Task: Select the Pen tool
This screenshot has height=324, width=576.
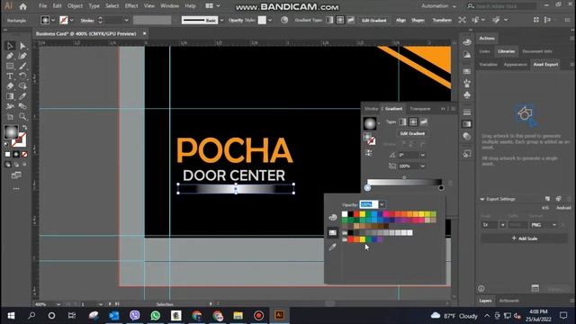Action: pyautogui.click(x=10, y=56)
